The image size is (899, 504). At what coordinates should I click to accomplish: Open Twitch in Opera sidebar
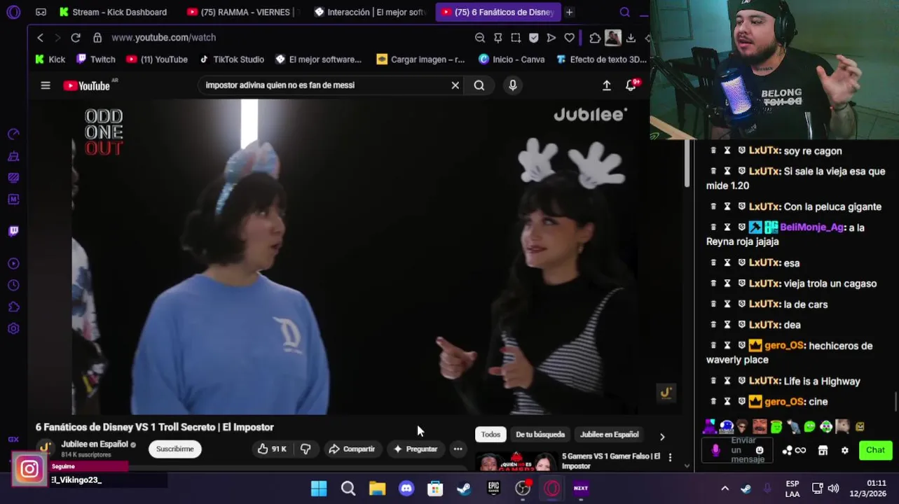[x=13, y=231]
